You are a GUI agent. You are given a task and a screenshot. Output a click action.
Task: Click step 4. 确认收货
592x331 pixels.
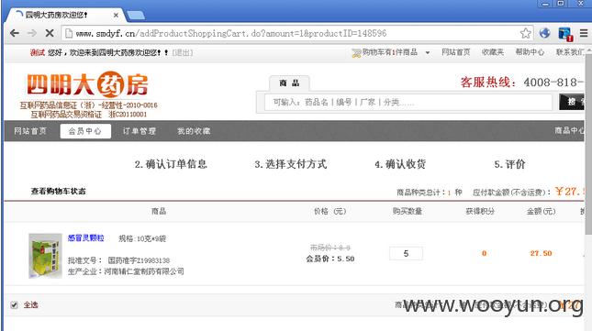click(x=400, y=164)
